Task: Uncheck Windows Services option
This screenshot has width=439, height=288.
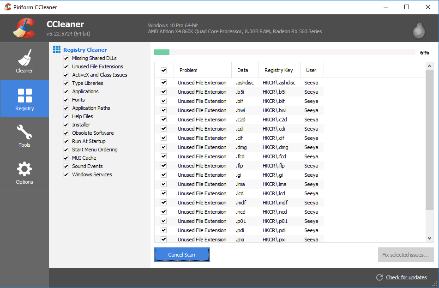Action: (66, 174)
